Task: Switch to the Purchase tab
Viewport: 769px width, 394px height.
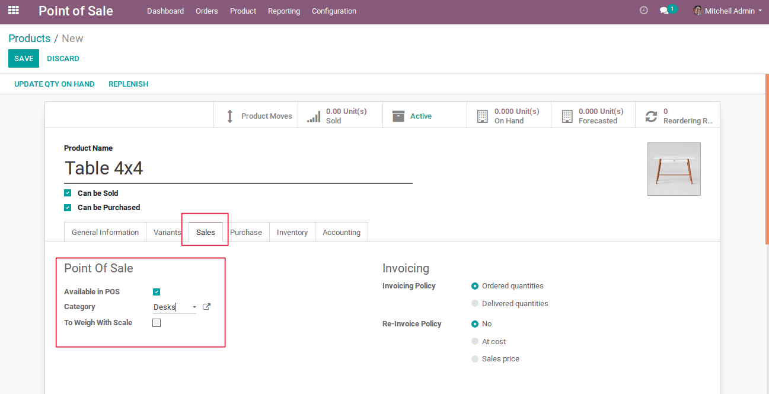Action: point(246,232)
